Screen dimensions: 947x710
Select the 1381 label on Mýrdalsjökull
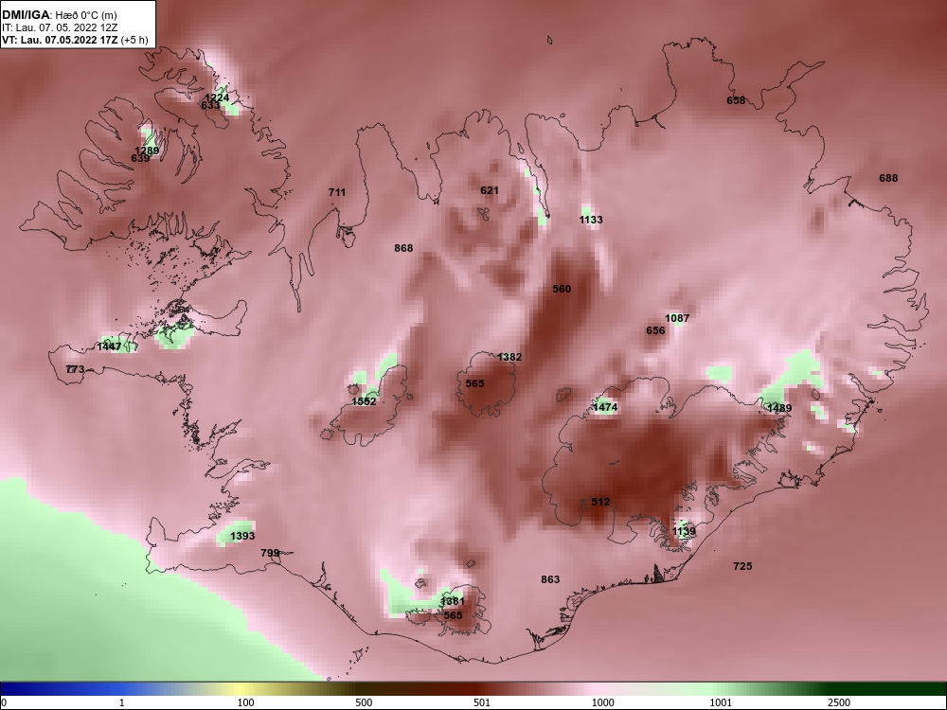click(453, 601)
